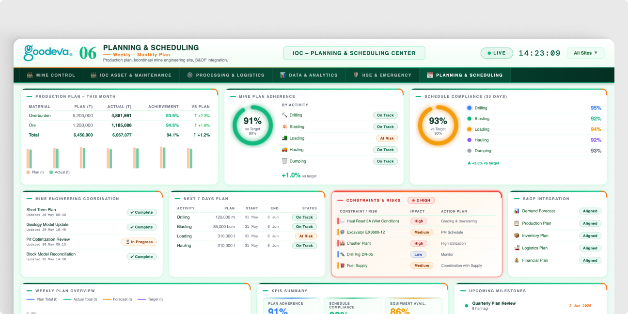Image resolution: width=628 pixels, height=314 pixels.
Task: Click the Inventory Plan box icon
Action: [517, 235]
